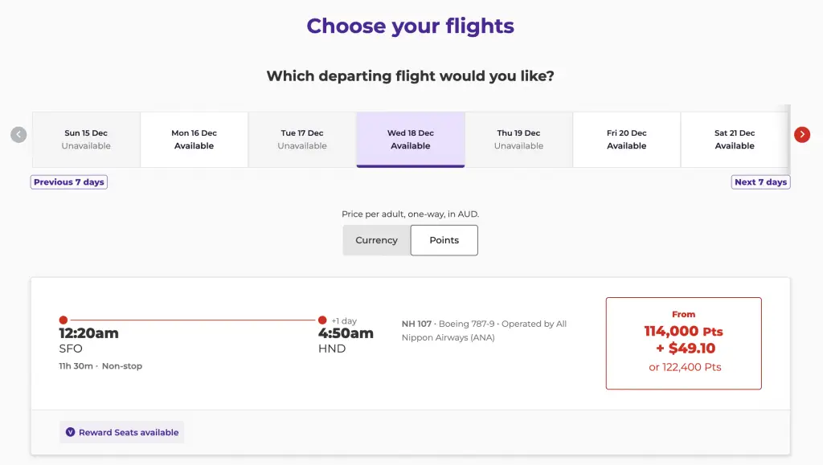This screenshot has height=465, width=823.
Task: Jump to the Next 7 days
Action: (x=760, y=182)
